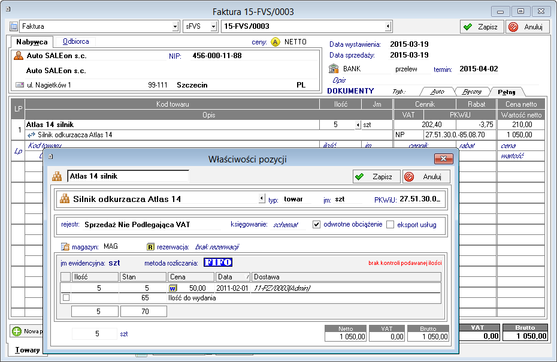Click the address card icon near ul. Nagietków
557x362 pixels.
[x=20, y=85]
